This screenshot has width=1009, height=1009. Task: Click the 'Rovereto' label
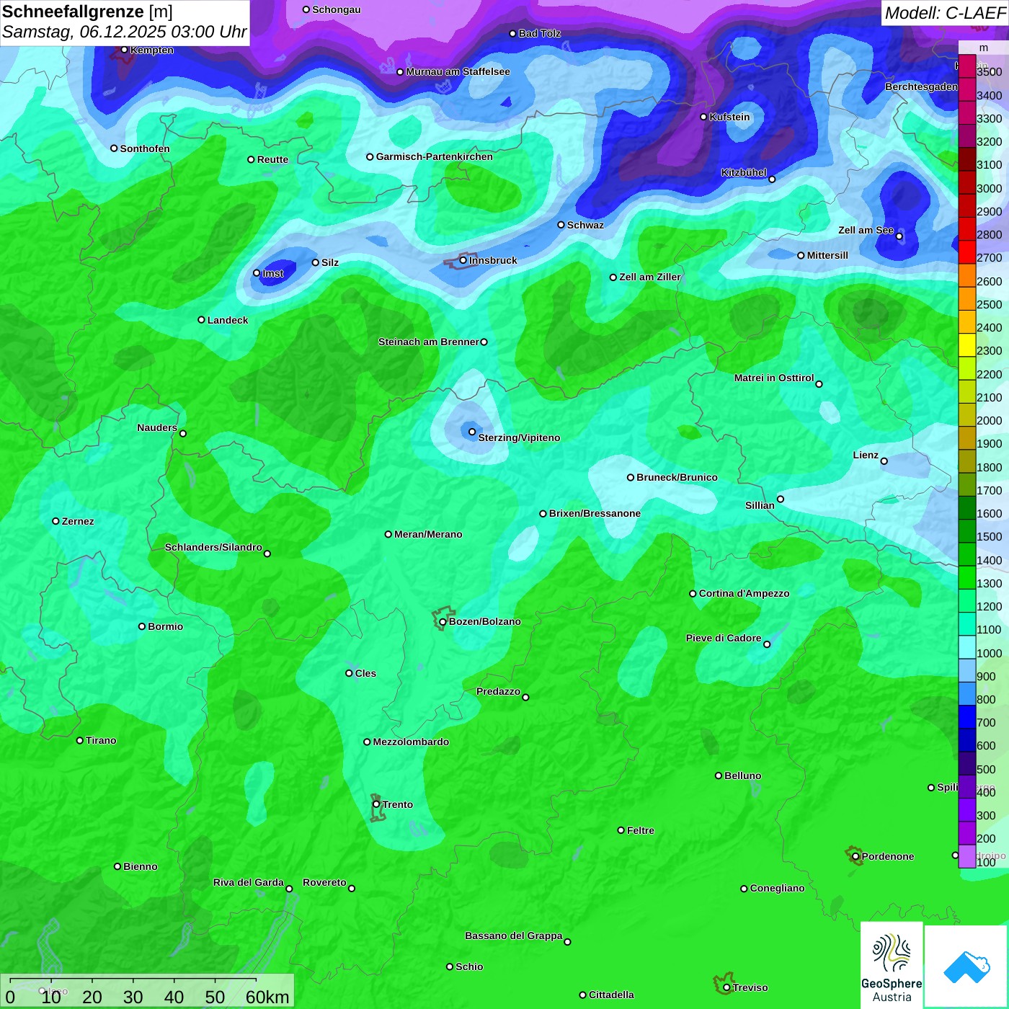coord(324,882)
